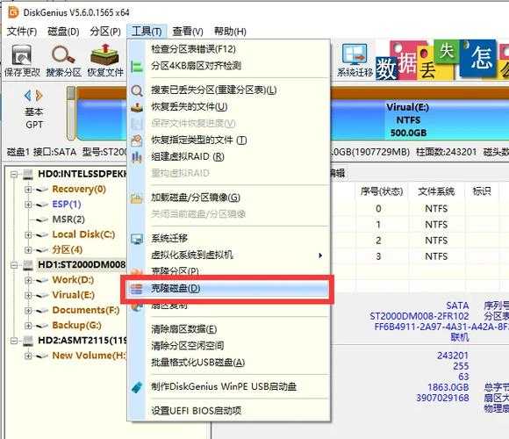Click the Clone Disk (克隆磁盘) menu icon
Screen dimensions: 509x439
click(137, 289)
